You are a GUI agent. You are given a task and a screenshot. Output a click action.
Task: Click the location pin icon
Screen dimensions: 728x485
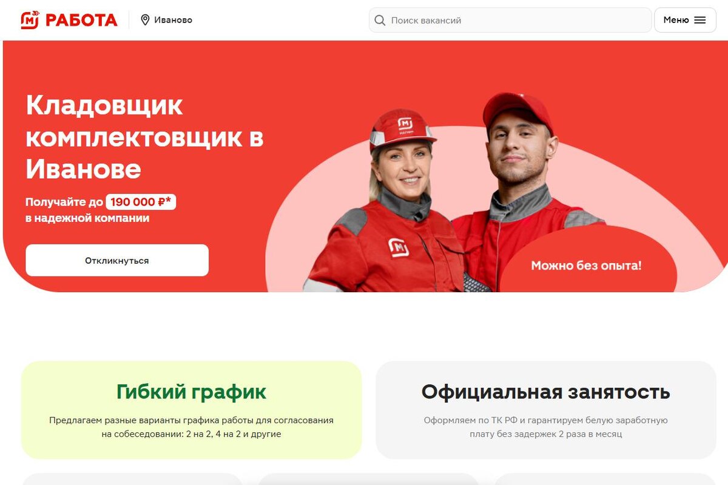pyautogui.click(x=145, y=20)
